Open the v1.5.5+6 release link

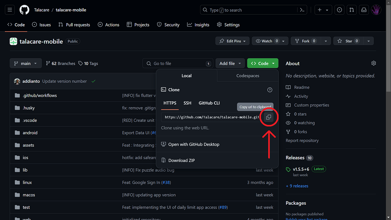[300, 169]
